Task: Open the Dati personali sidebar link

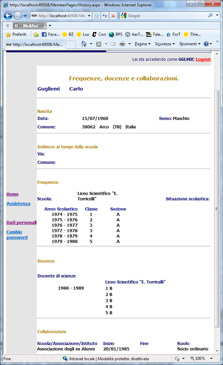Action: pos(22,223)
